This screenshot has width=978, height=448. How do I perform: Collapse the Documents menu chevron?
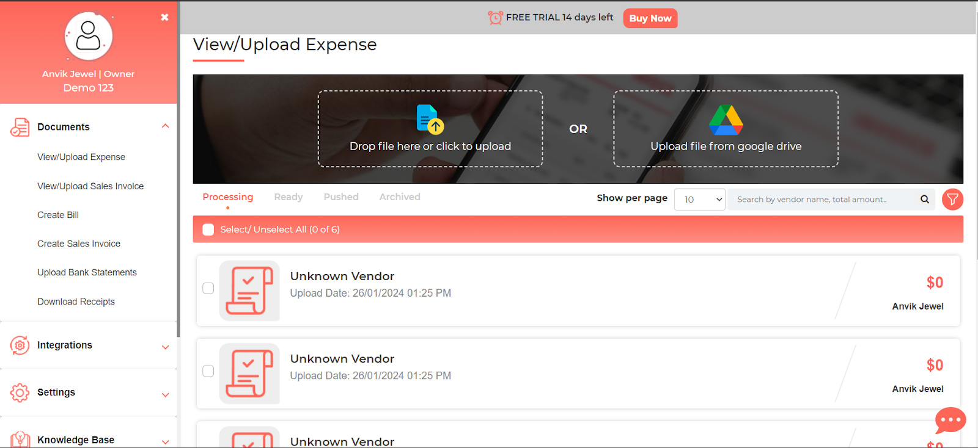165,126
